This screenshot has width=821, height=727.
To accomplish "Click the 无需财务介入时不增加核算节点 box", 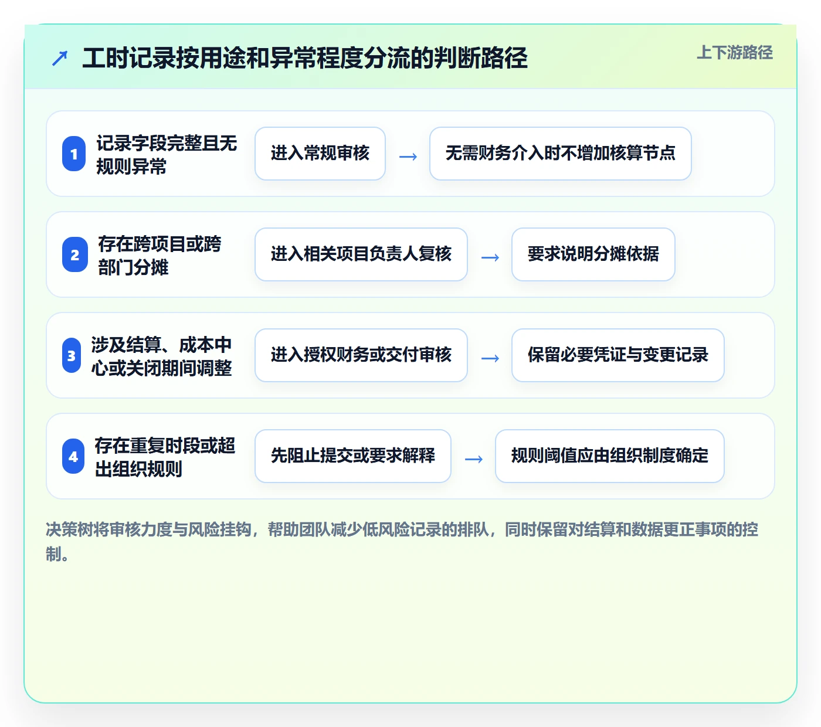I will 561,154.
